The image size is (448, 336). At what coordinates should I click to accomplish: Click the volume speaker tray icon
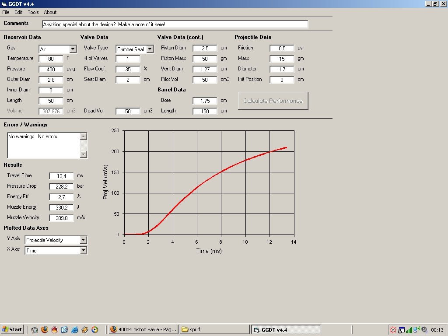(424, 329)
